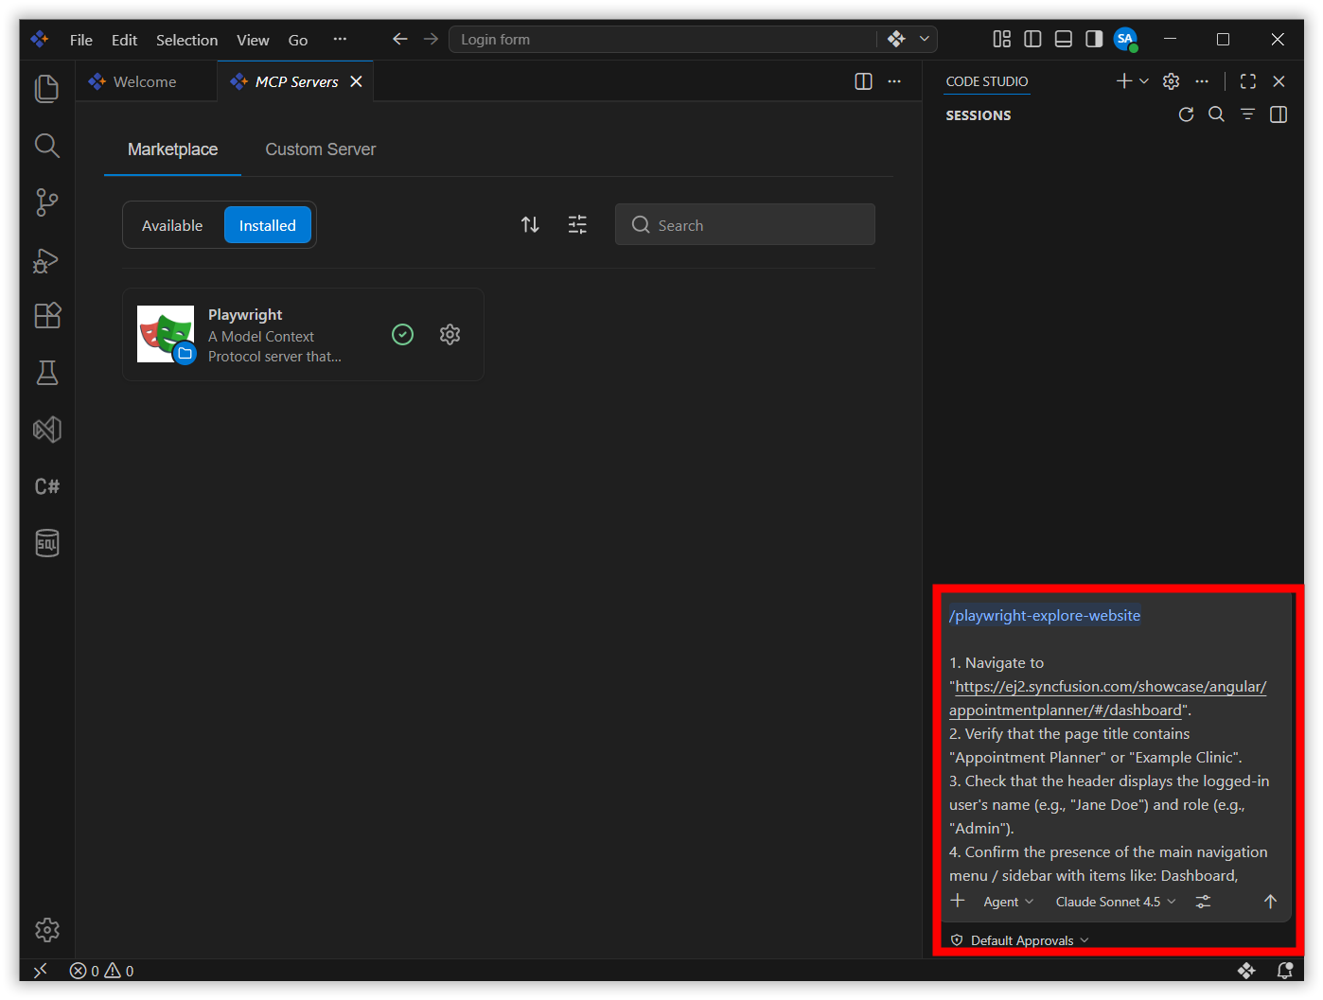Screen dimensions: 1323x1000
Task: Show errors and warnings count
Action: [x=102, y=971]
